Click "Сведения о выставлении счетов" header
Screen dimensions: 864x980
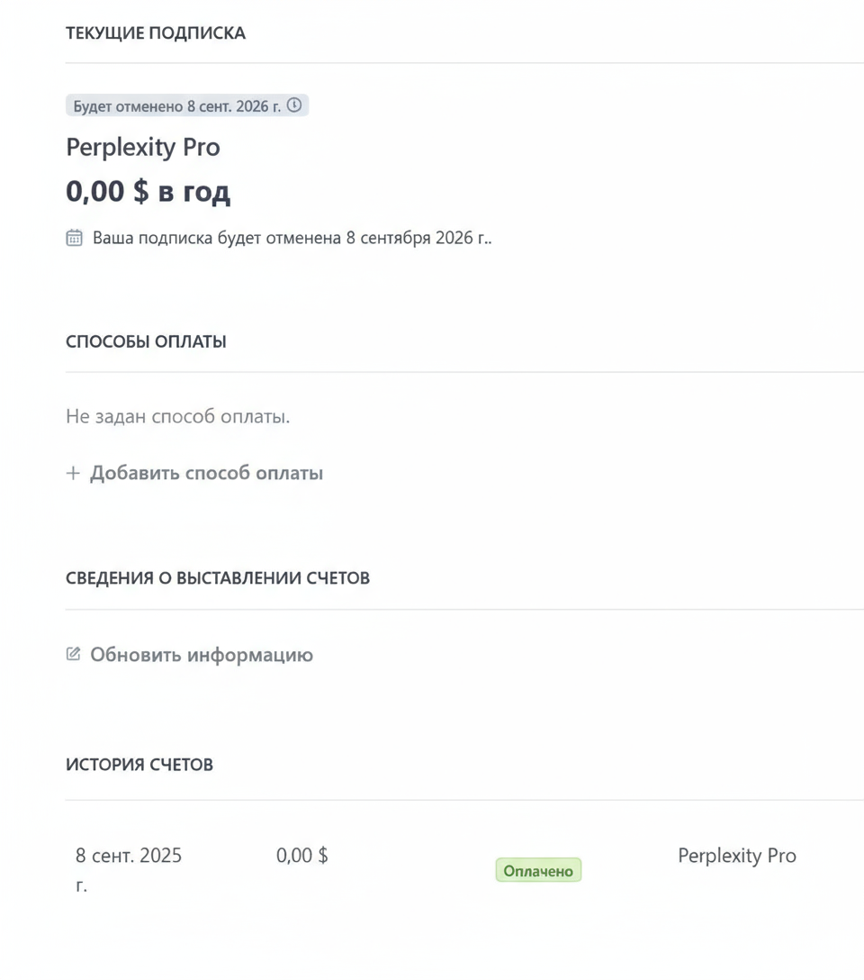218,578
